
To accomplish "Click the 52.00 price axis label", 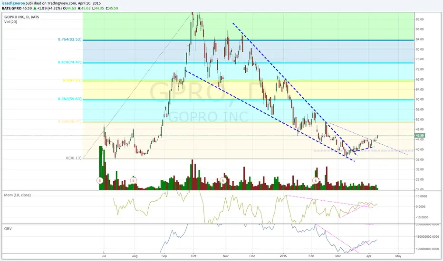I will (x=420, y=120).
